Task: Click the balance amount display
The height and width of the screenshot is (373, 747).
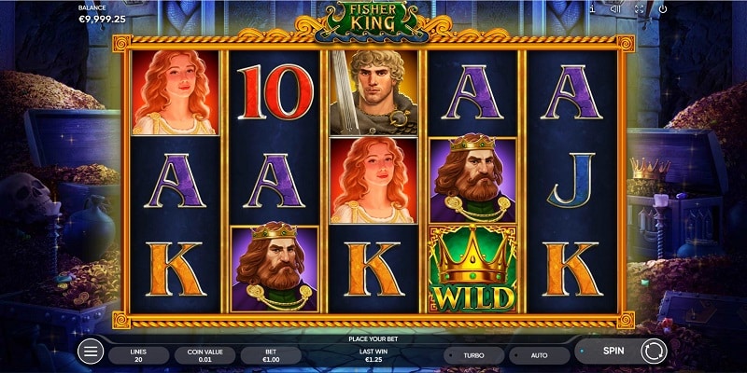Action: point(102,19)
